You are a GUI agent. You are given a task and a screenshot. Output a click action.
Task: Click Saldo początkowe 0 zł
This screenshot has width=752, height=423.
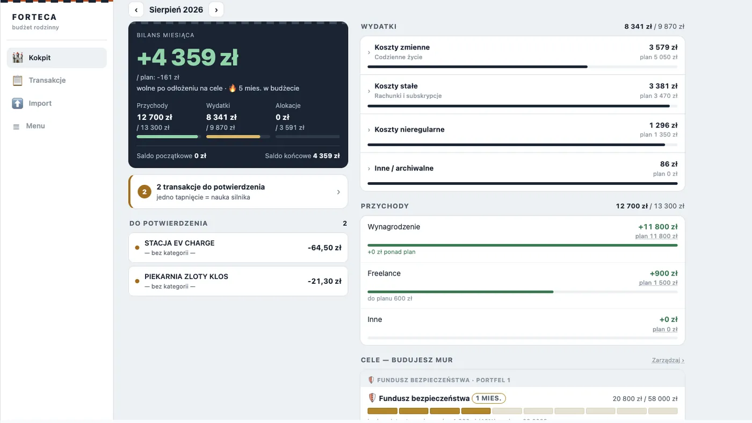[171, 156]
